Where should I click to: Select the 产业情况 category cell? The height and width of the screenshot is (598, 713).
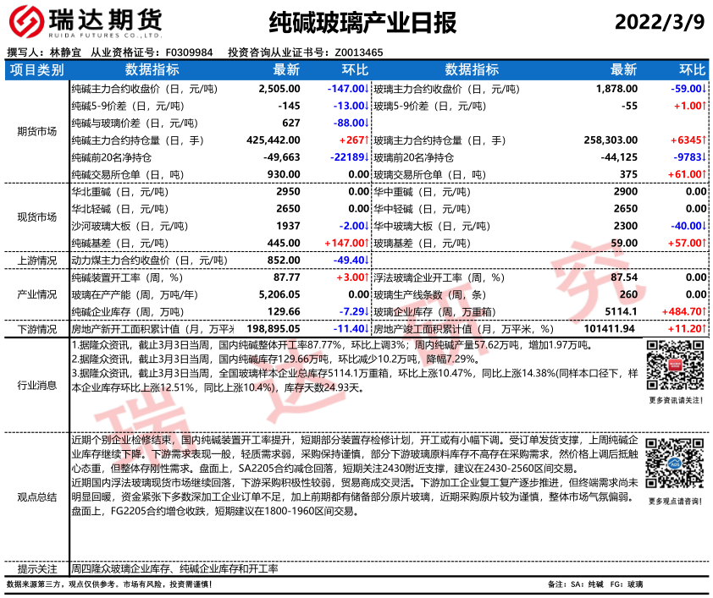click(36, 294)
